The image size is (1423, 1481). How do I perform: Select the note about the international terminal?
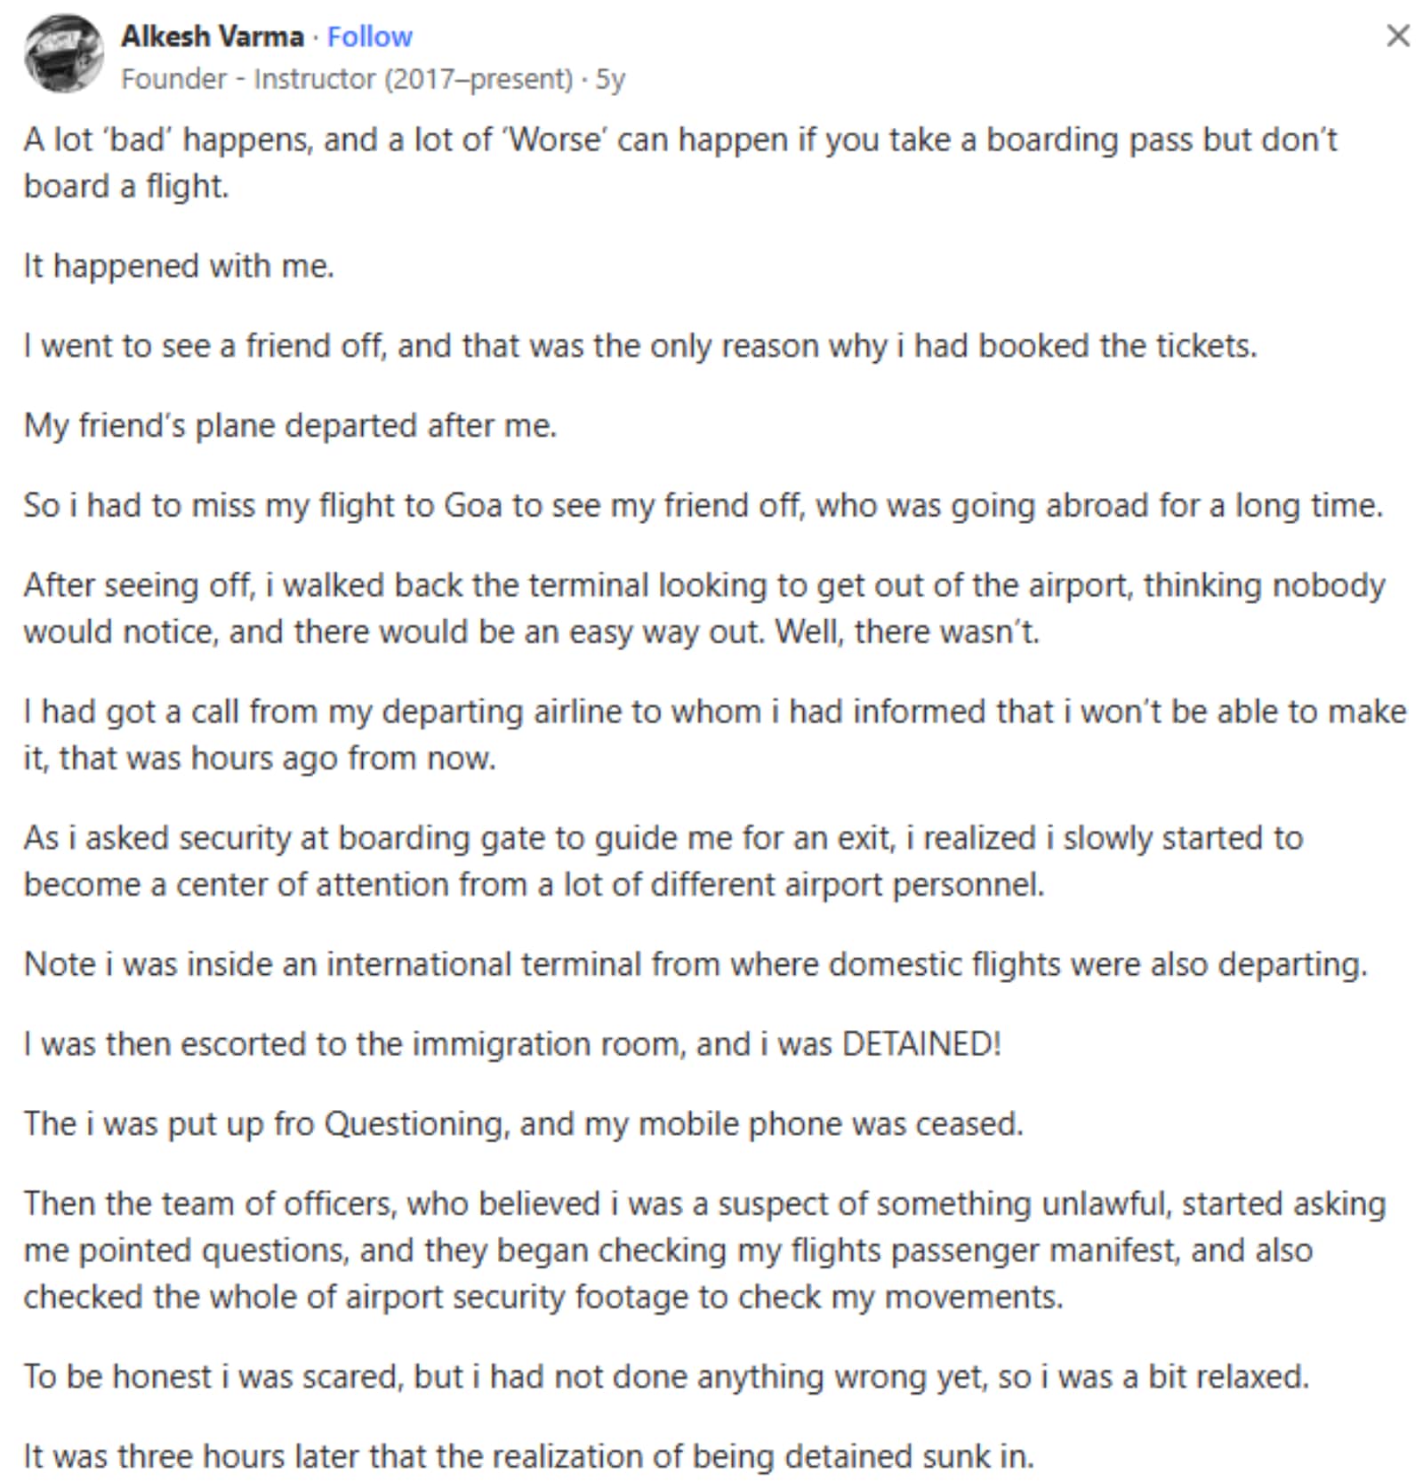pyautogui.click(x=695, y=962)
